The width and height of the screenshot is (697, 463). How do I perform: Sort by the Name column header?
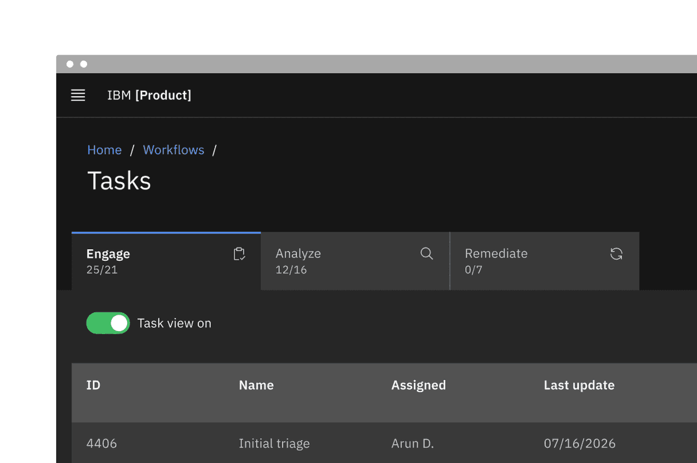(x=256, y=385)
